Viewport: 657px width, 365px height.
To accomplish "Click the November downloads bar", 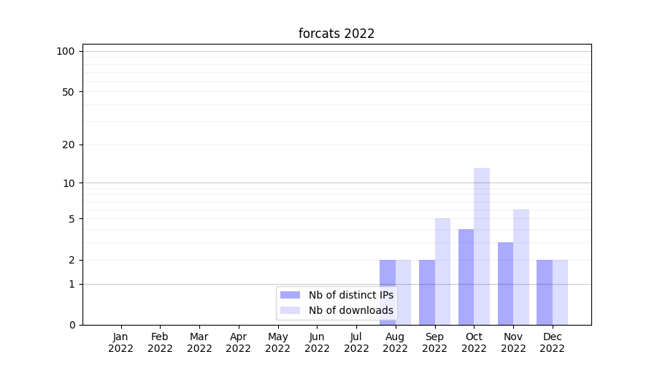I will click(x=521, y=266).
